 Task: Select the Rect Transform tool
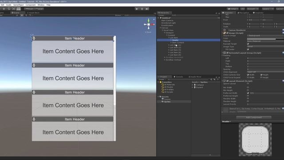pyautogui.click(x=19, y=9)
